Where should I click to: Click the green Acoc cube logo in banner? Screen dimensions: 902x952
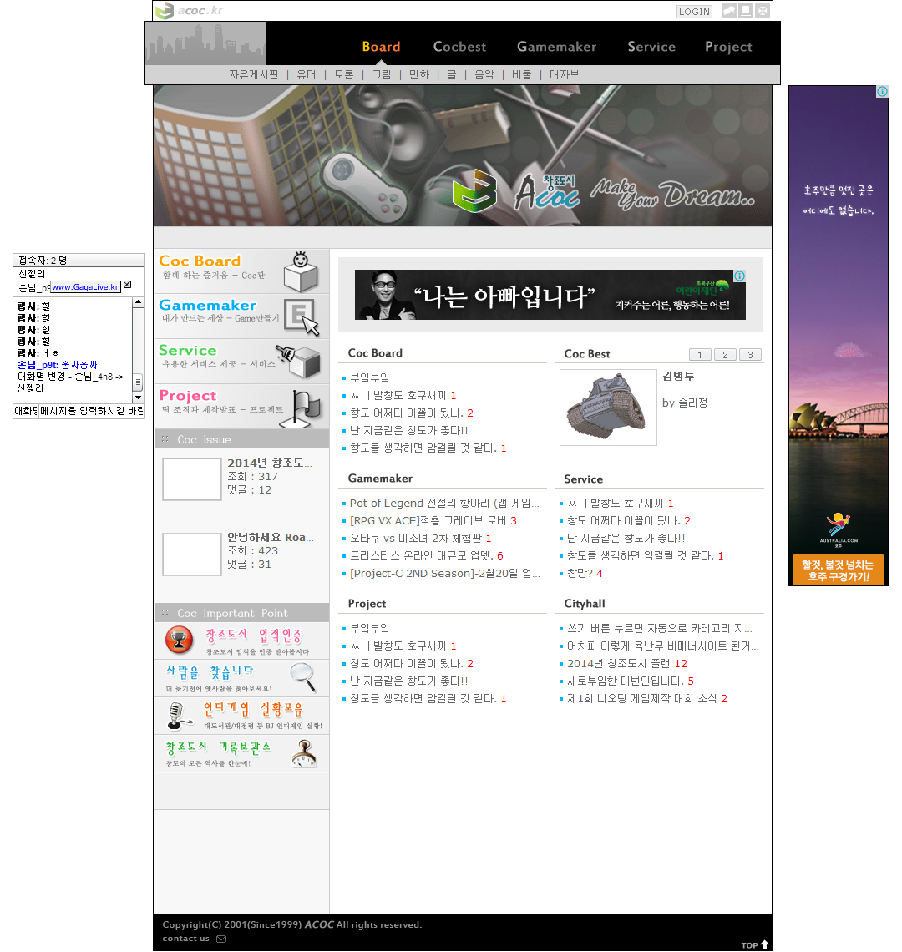tap(474, 190)
